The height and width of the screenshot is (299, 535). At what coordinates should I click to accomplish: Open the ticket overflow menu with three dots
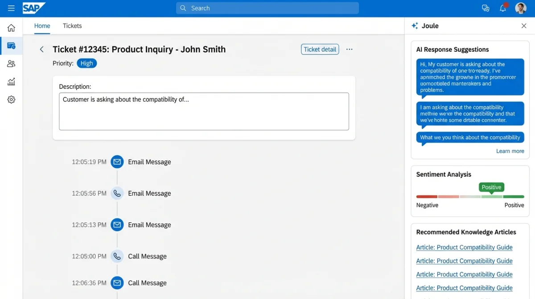pos(349,49)
